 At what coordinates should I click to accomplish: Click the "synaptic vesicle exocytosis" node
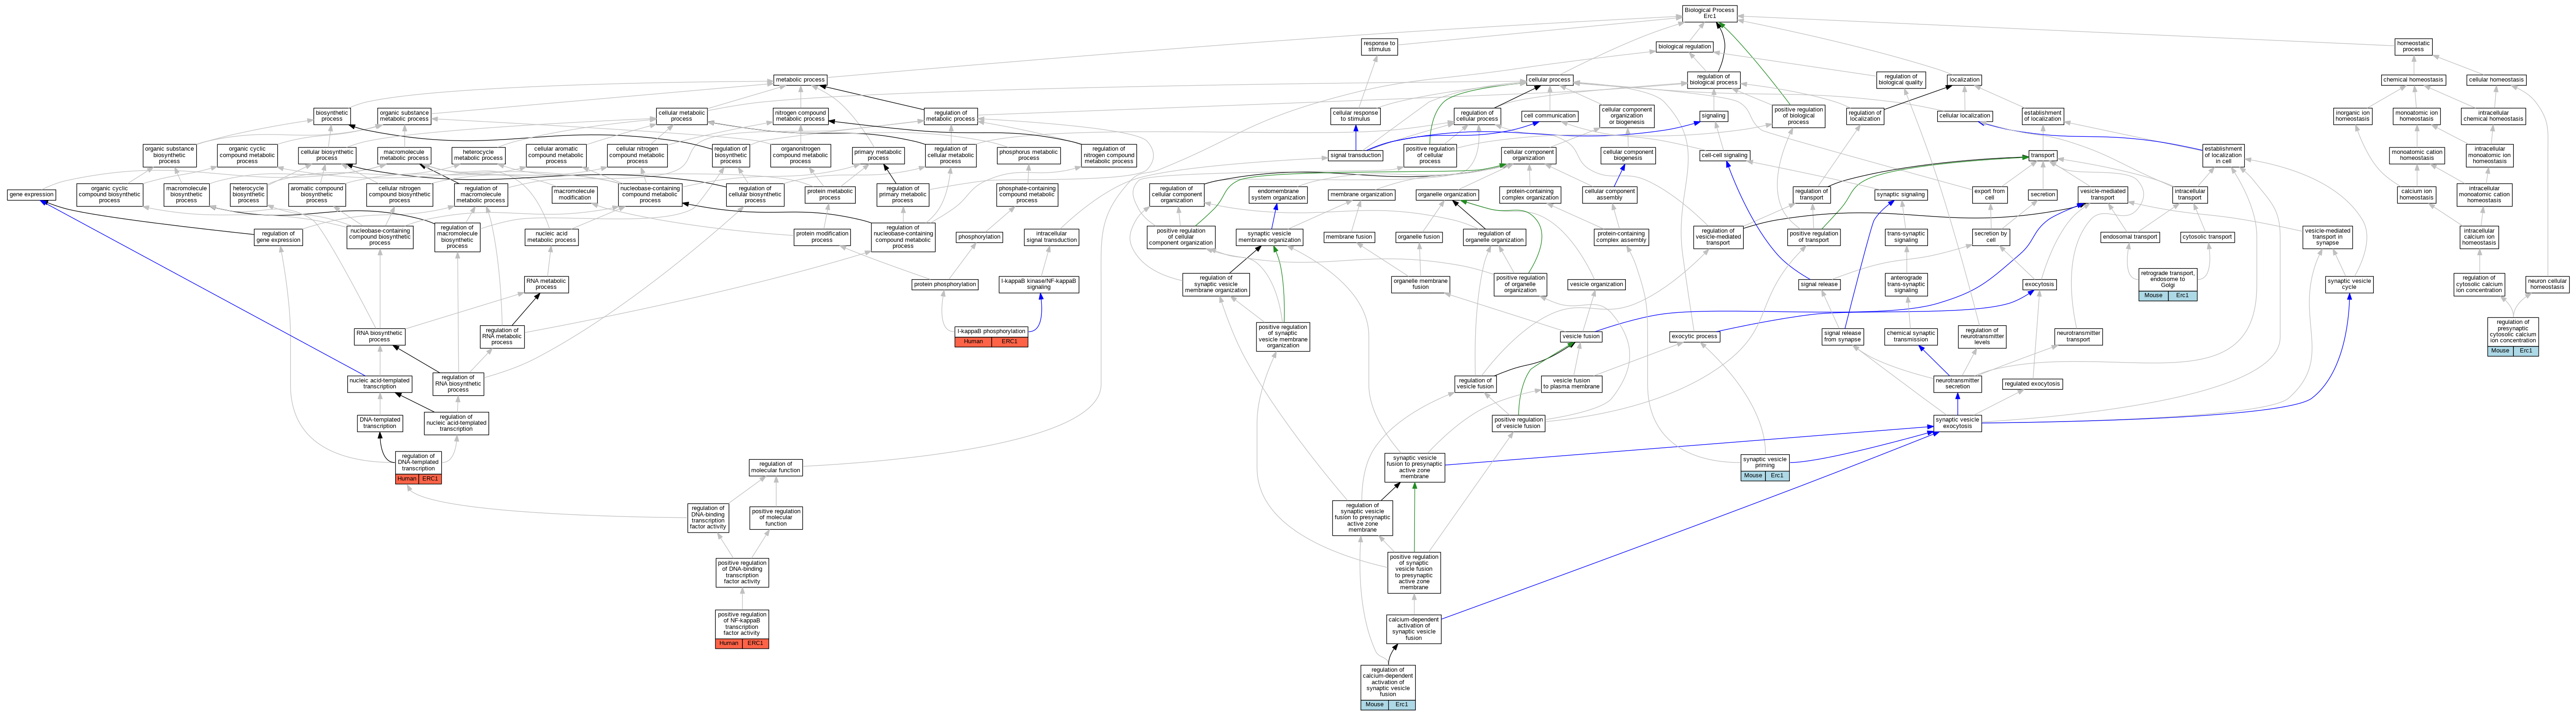point(1956,423)
